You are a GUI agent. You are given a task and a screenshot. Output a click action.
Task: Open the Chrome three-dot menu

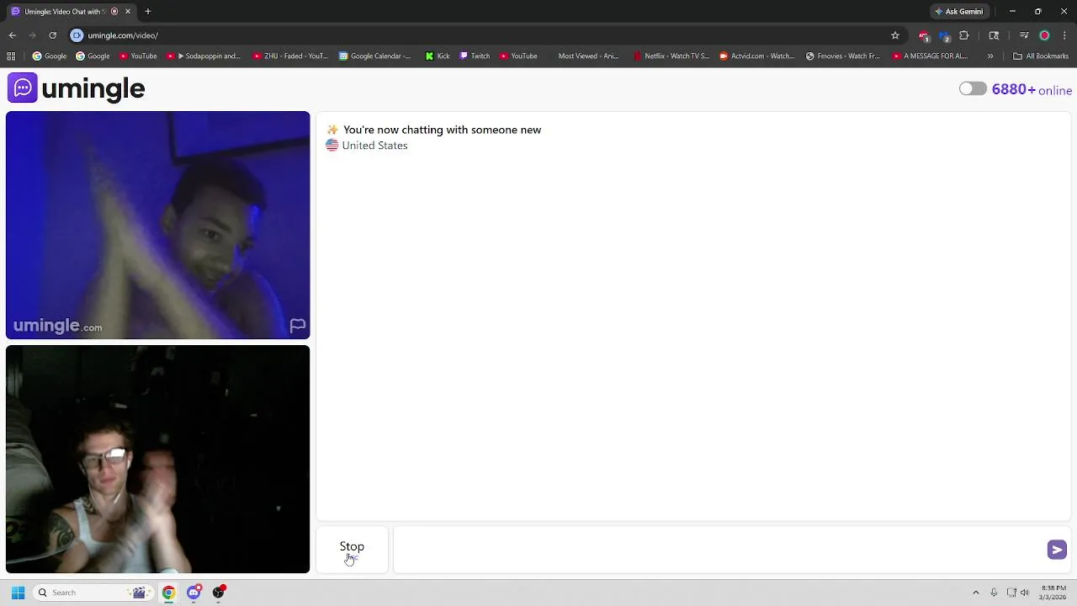tap(1064, 35)
